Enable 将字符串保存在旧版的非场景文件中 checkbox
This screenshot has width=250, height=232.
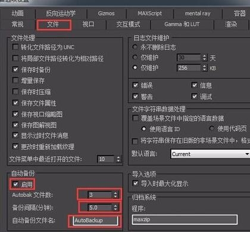[135, 141]
